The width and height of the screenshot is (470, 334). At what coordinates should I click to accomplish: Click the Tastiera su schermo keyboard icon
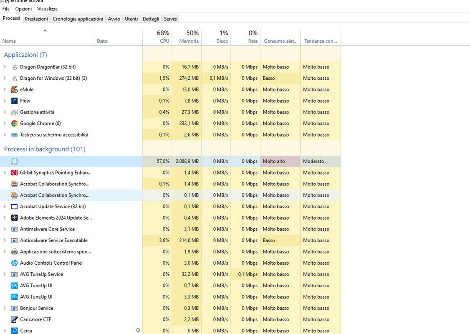14,135
